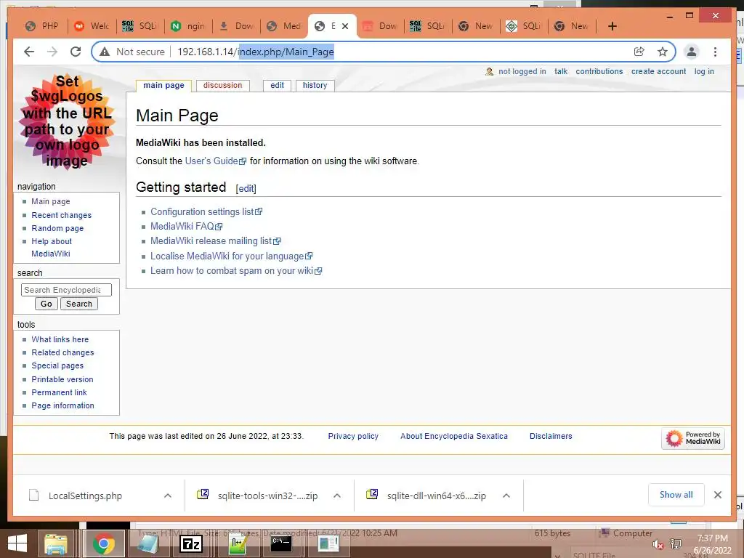The width and height of the screenshot is (744, 558).
Task: Click the create account link
Action: [658, 71]
